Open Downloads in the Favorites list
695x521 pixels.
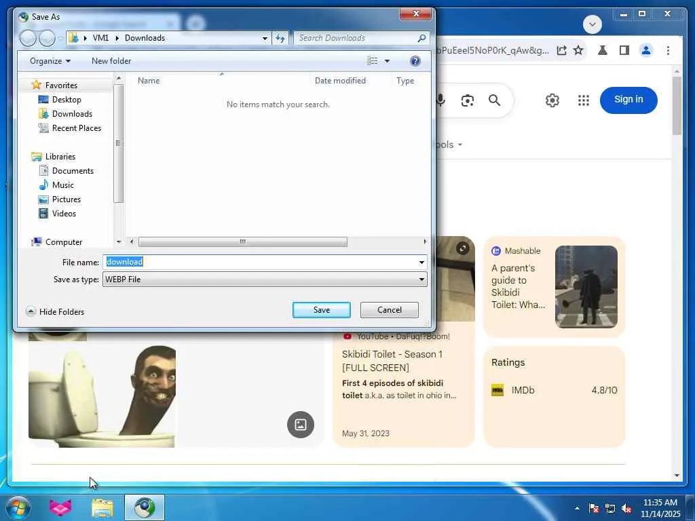pos(72,114)
